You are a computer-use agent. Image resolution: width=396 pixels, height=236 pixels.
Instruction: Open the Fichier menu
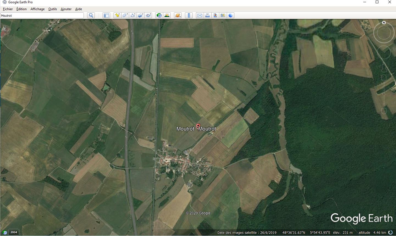coord(8,9)
